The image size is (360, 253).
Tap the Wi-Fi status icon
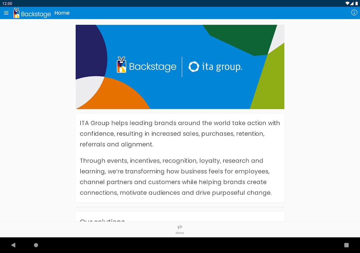[x=347, y=3]
